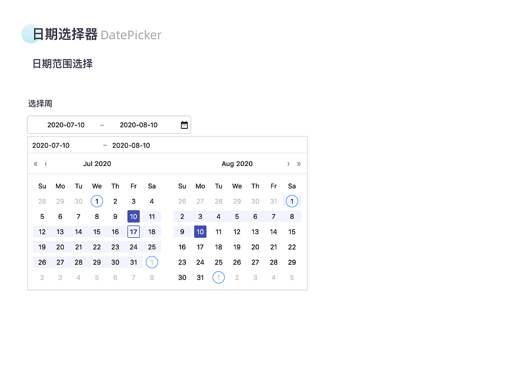Select July 1 marked with a circle
522x391 pixels.
click(97, 201)
